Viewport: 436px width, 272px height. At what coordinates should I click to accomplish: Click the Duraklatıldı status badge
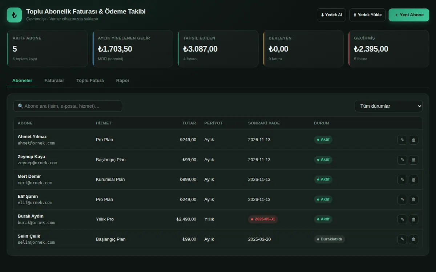tap(330, 239)
